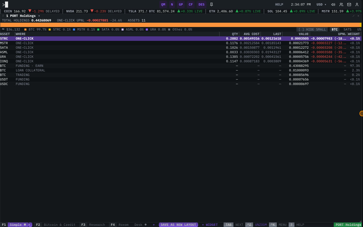Toggle sound with the speaker icon
Screen dimensions: 363x227
(x=333, y=5)
